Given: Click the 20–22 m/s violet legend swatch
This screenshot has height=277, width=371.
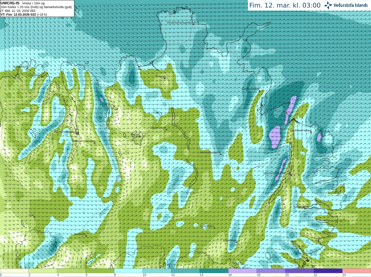Looking at the screenshot, I should (x=300, y=271).
